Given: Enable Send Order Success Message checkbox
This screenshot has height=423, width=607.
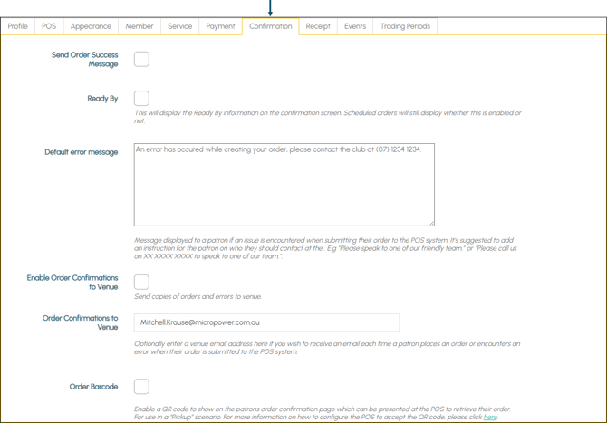Looking at the screenshot, I should pos(141,60).
